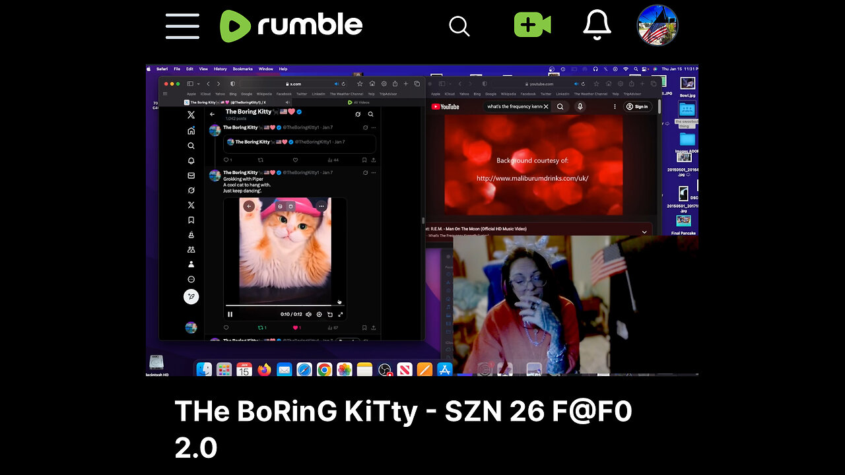Reload the x.com Safari page

click(344, 84)
